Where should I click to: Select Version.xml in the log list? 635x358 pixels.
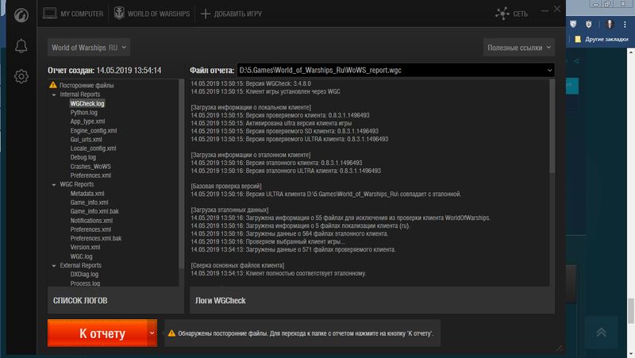tap(85, 247)
